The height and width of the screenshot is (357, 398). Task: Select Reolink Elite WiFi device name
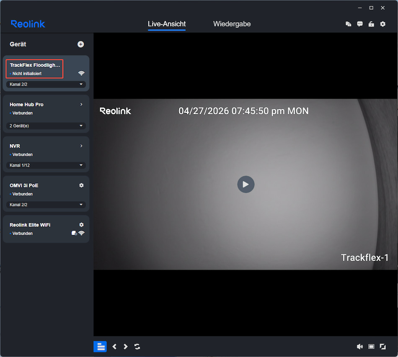click(30, 225)
